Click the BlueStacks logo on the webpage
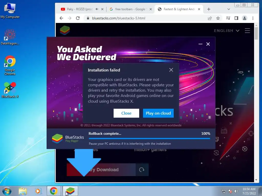Image resolution: width=262 pixels, height=196 pixels. (x=65, y=30)
